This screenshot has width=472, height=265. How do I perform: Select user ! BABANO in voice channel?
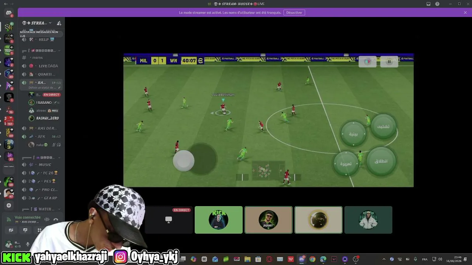click(44, 103)
